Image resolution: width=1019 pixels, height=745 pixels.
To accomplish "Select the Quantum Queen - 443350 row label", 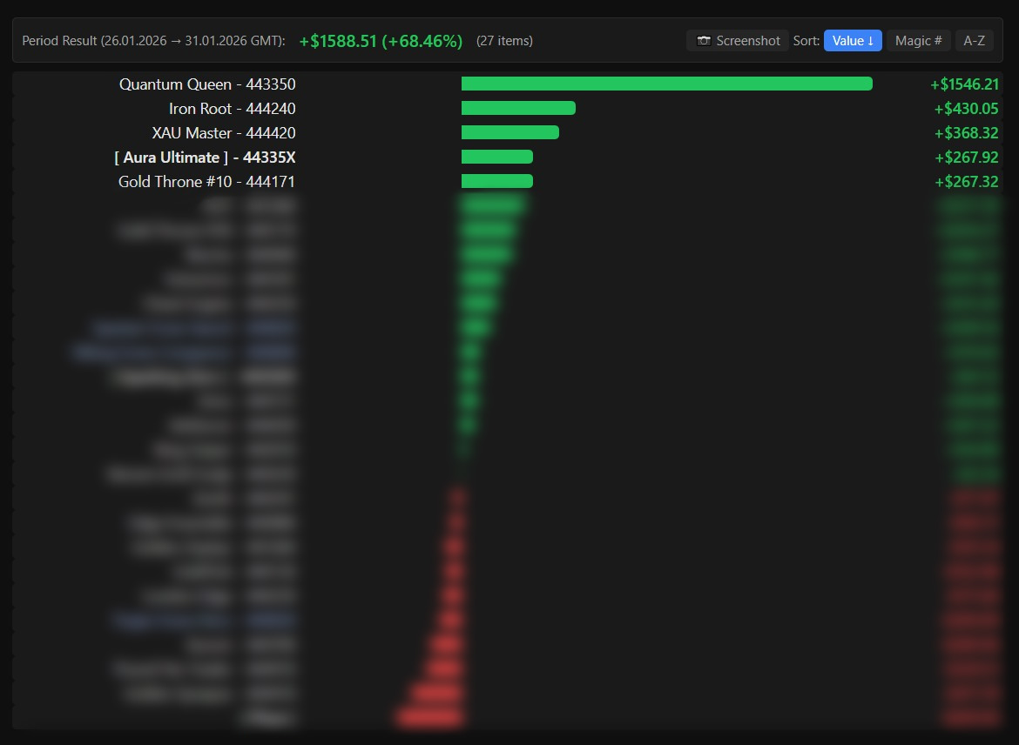I will click(207, 84).
